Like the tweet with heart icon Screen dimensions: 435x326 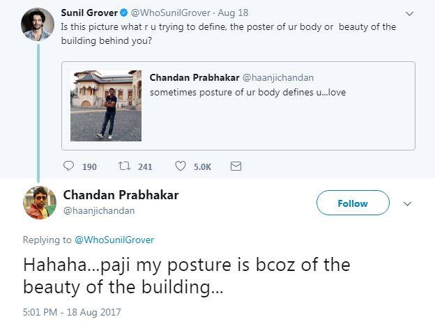181,166
